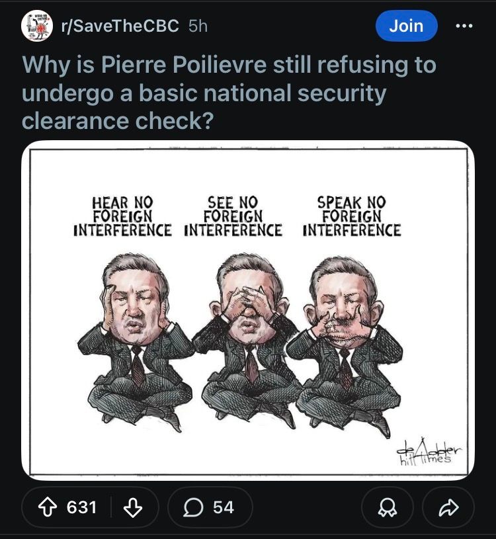Join the SaveTheCBC community
The image size is (496, 539).
[x=406, y=26]
